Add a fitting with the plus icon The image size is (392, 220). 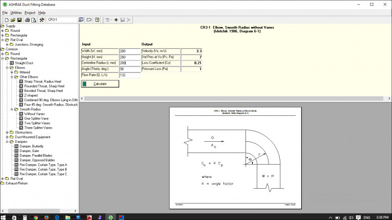pyautogui.click(x=116, y=20)
